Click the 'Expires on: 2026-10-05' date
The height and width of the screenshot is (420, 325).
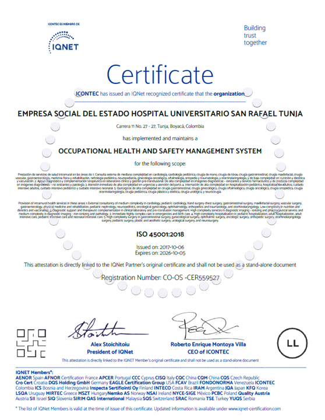pos(160,253)
